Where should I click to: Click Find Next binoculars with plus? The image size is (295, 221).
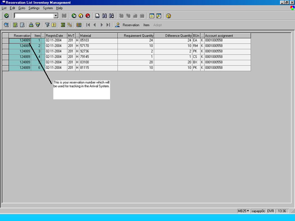(x=111, y=16)
